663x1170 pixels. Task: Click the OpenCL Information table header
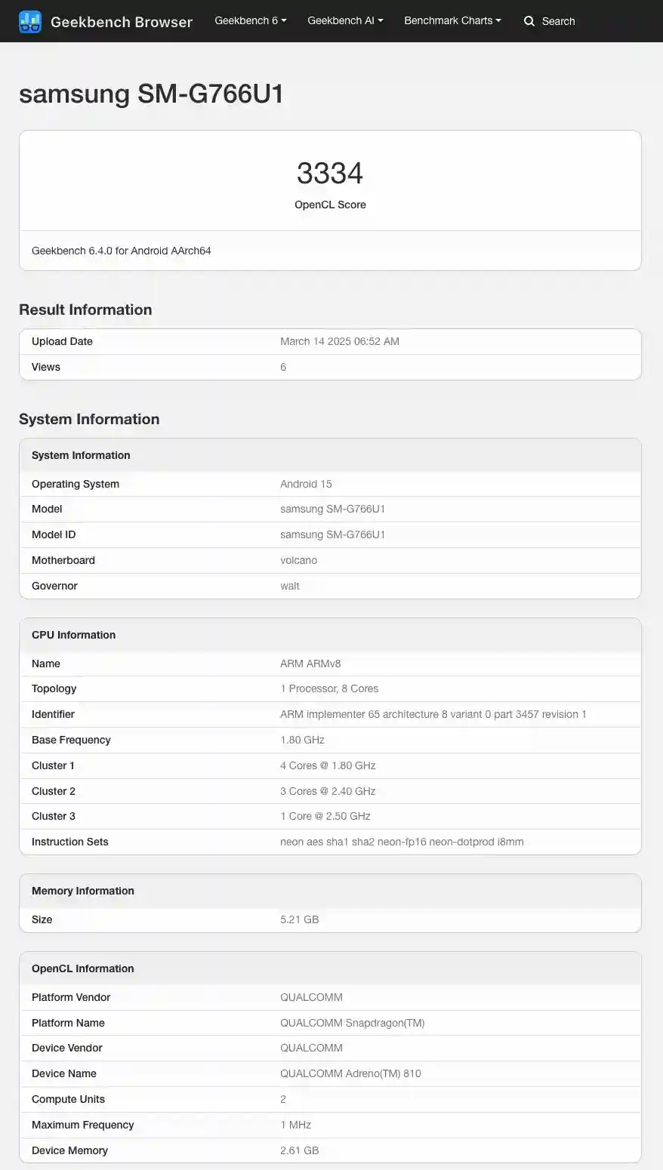tap(82, 968)
